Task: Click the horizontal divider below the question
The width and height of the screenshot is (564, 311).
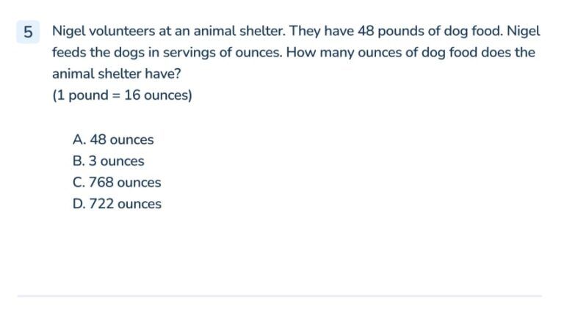Action: tap(279, 296)
